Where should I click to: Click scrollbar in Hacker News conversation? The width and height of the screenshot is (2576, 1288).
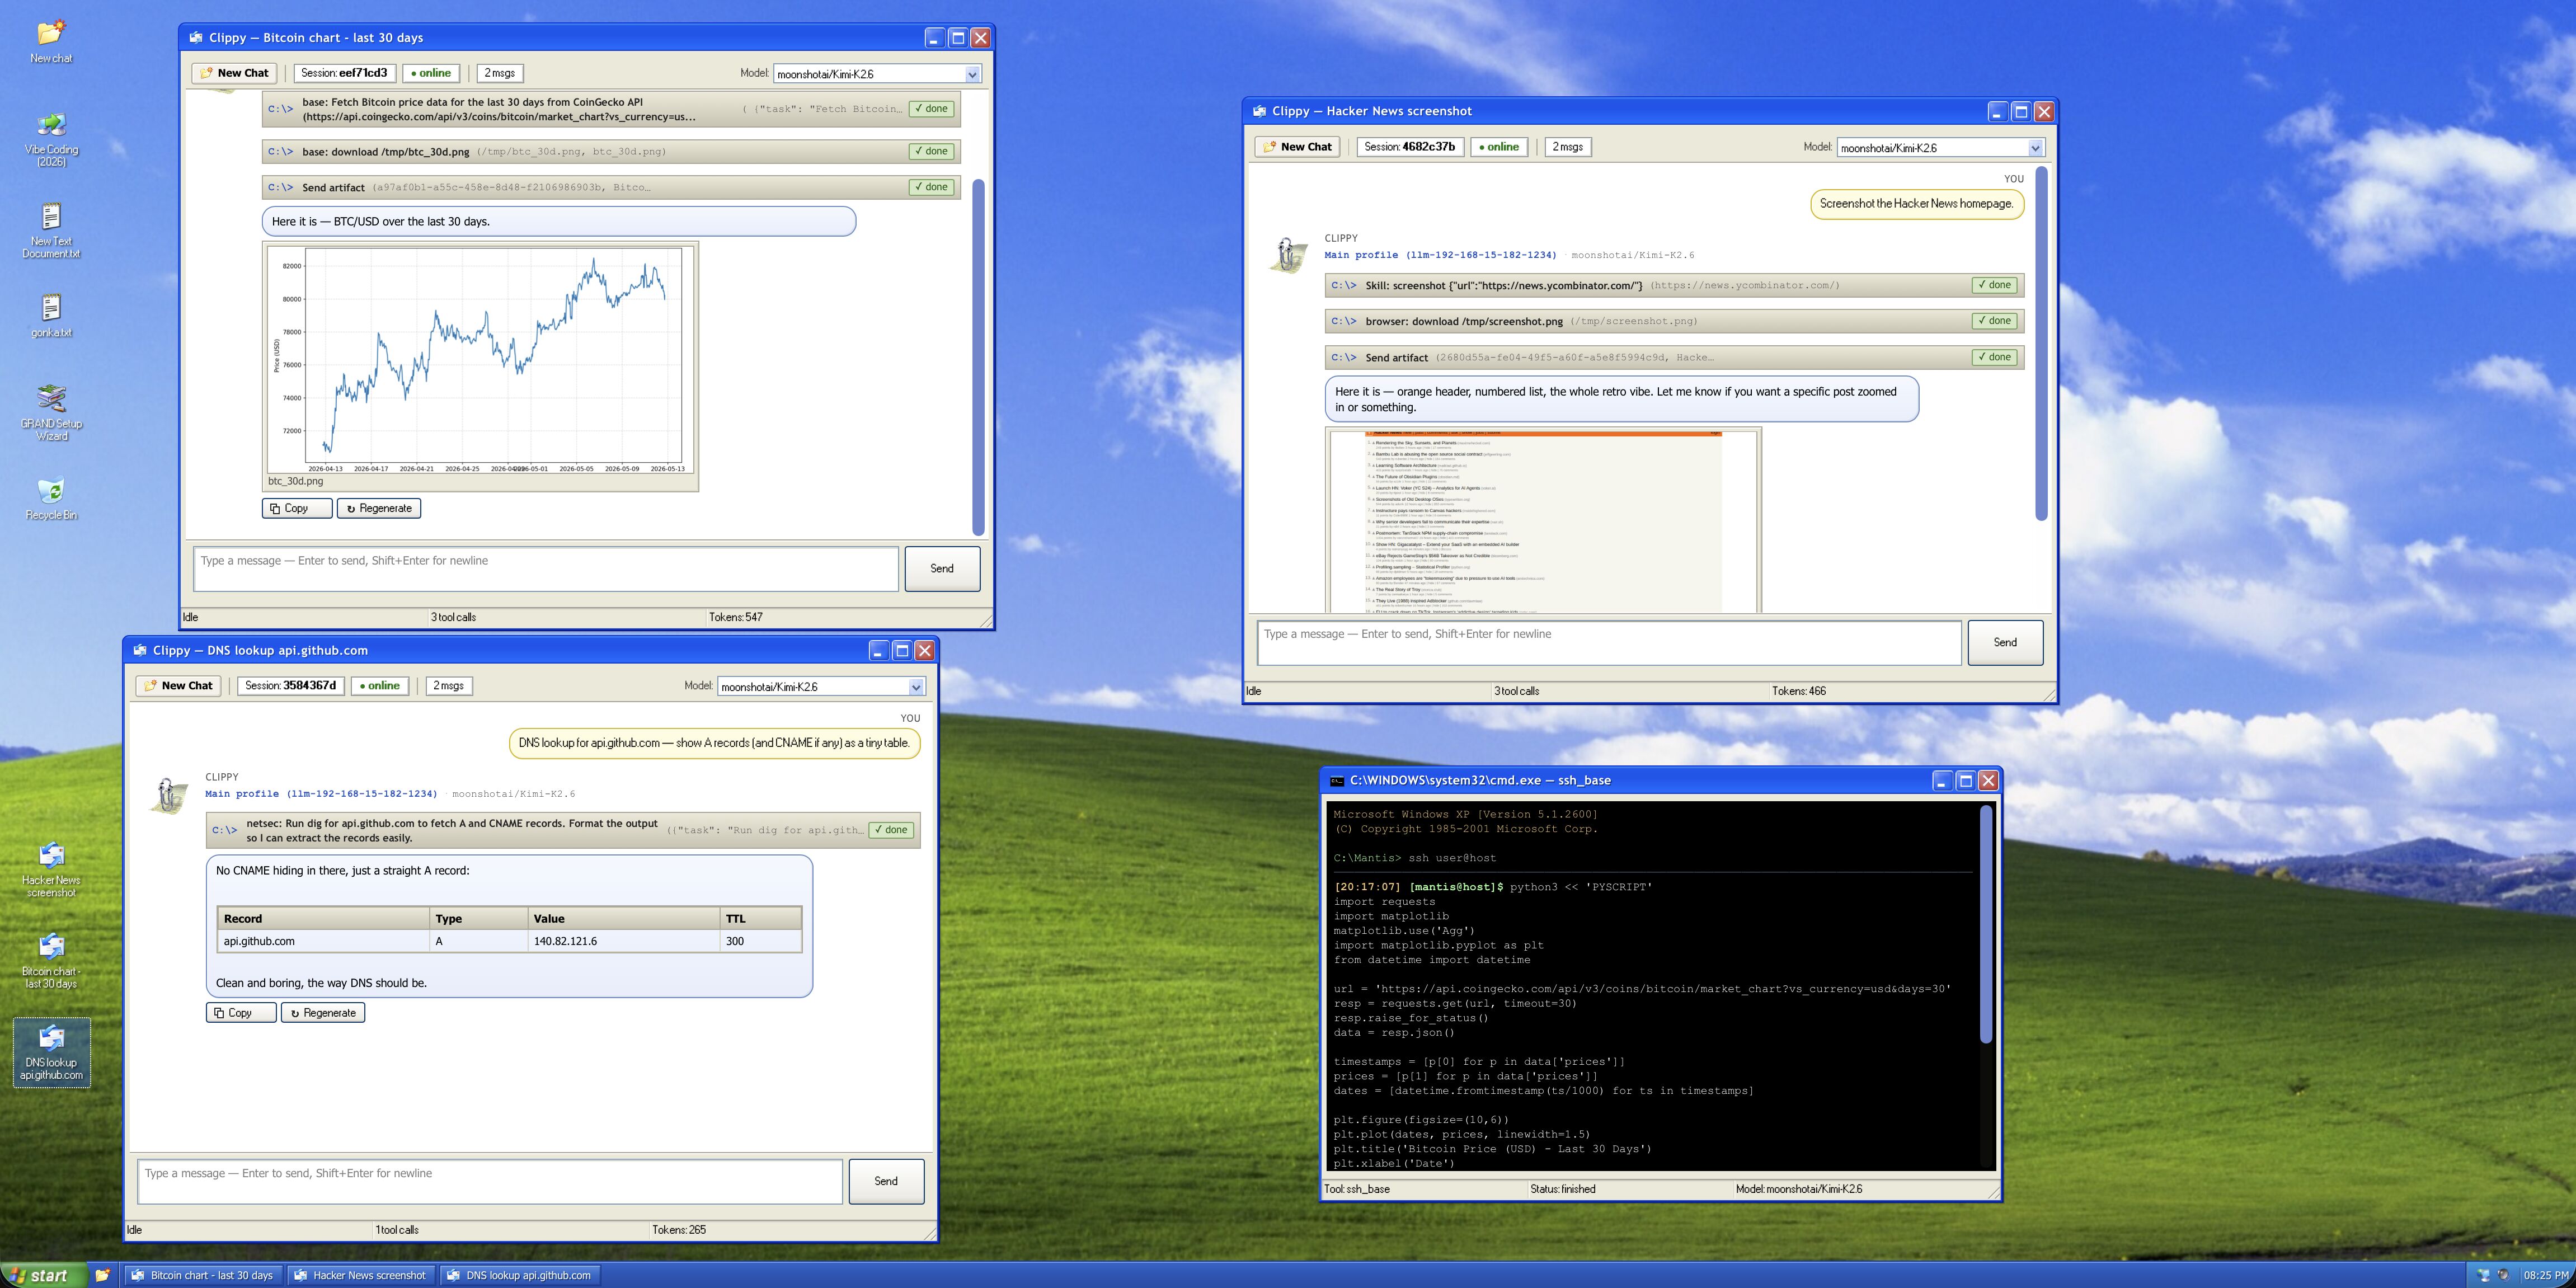click(x=2041, y=343)
